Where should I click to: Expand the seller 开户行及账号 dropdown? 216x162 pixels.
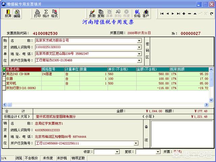coord(136,143)
